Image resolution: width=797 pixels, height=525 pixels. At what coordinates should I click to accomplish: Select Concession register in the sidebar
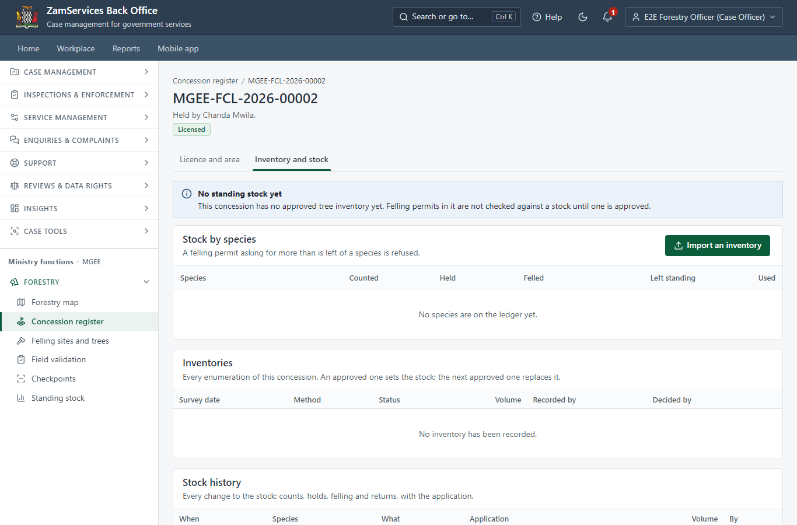[x=79, y=321]
